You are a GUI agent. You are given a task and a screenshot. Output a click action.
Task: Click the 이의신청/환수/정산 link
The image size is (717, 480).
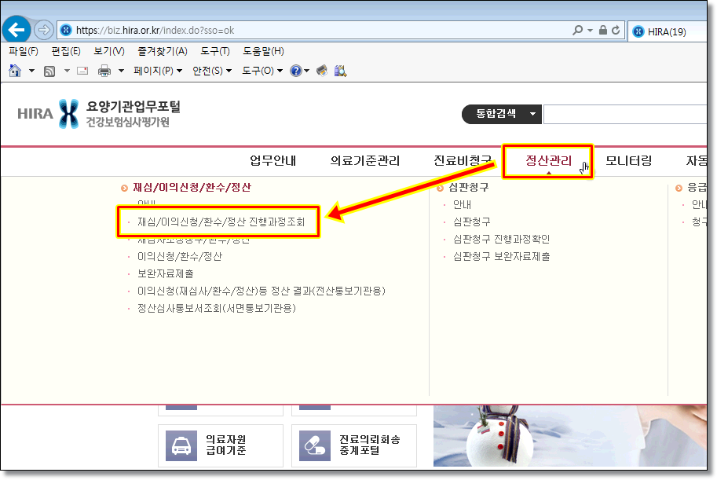click(x=180, y=256)
